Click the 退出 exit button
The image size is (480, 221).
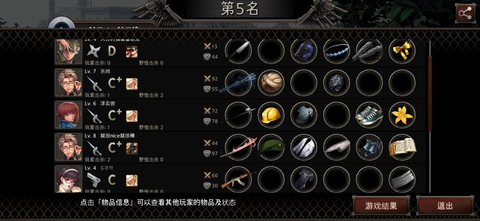tap(445, 206)
